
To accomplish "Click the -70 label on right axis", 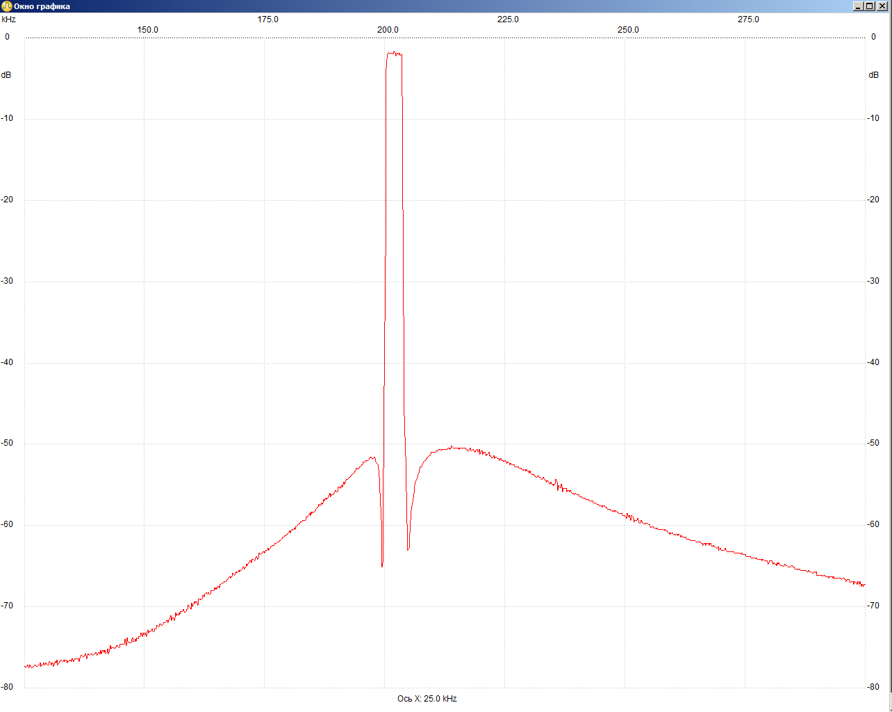I will tap(873, 606).
